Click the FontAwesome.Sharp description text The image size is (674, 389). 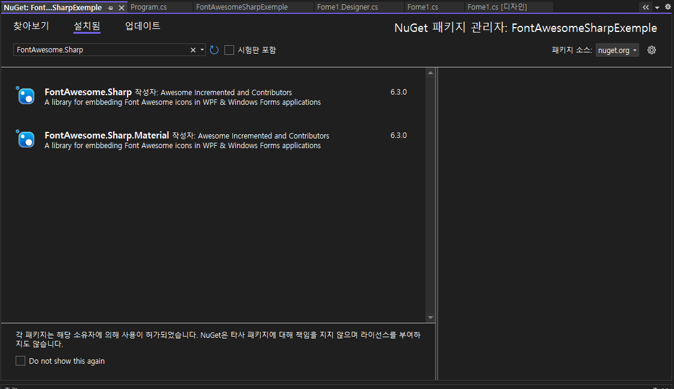183,102
